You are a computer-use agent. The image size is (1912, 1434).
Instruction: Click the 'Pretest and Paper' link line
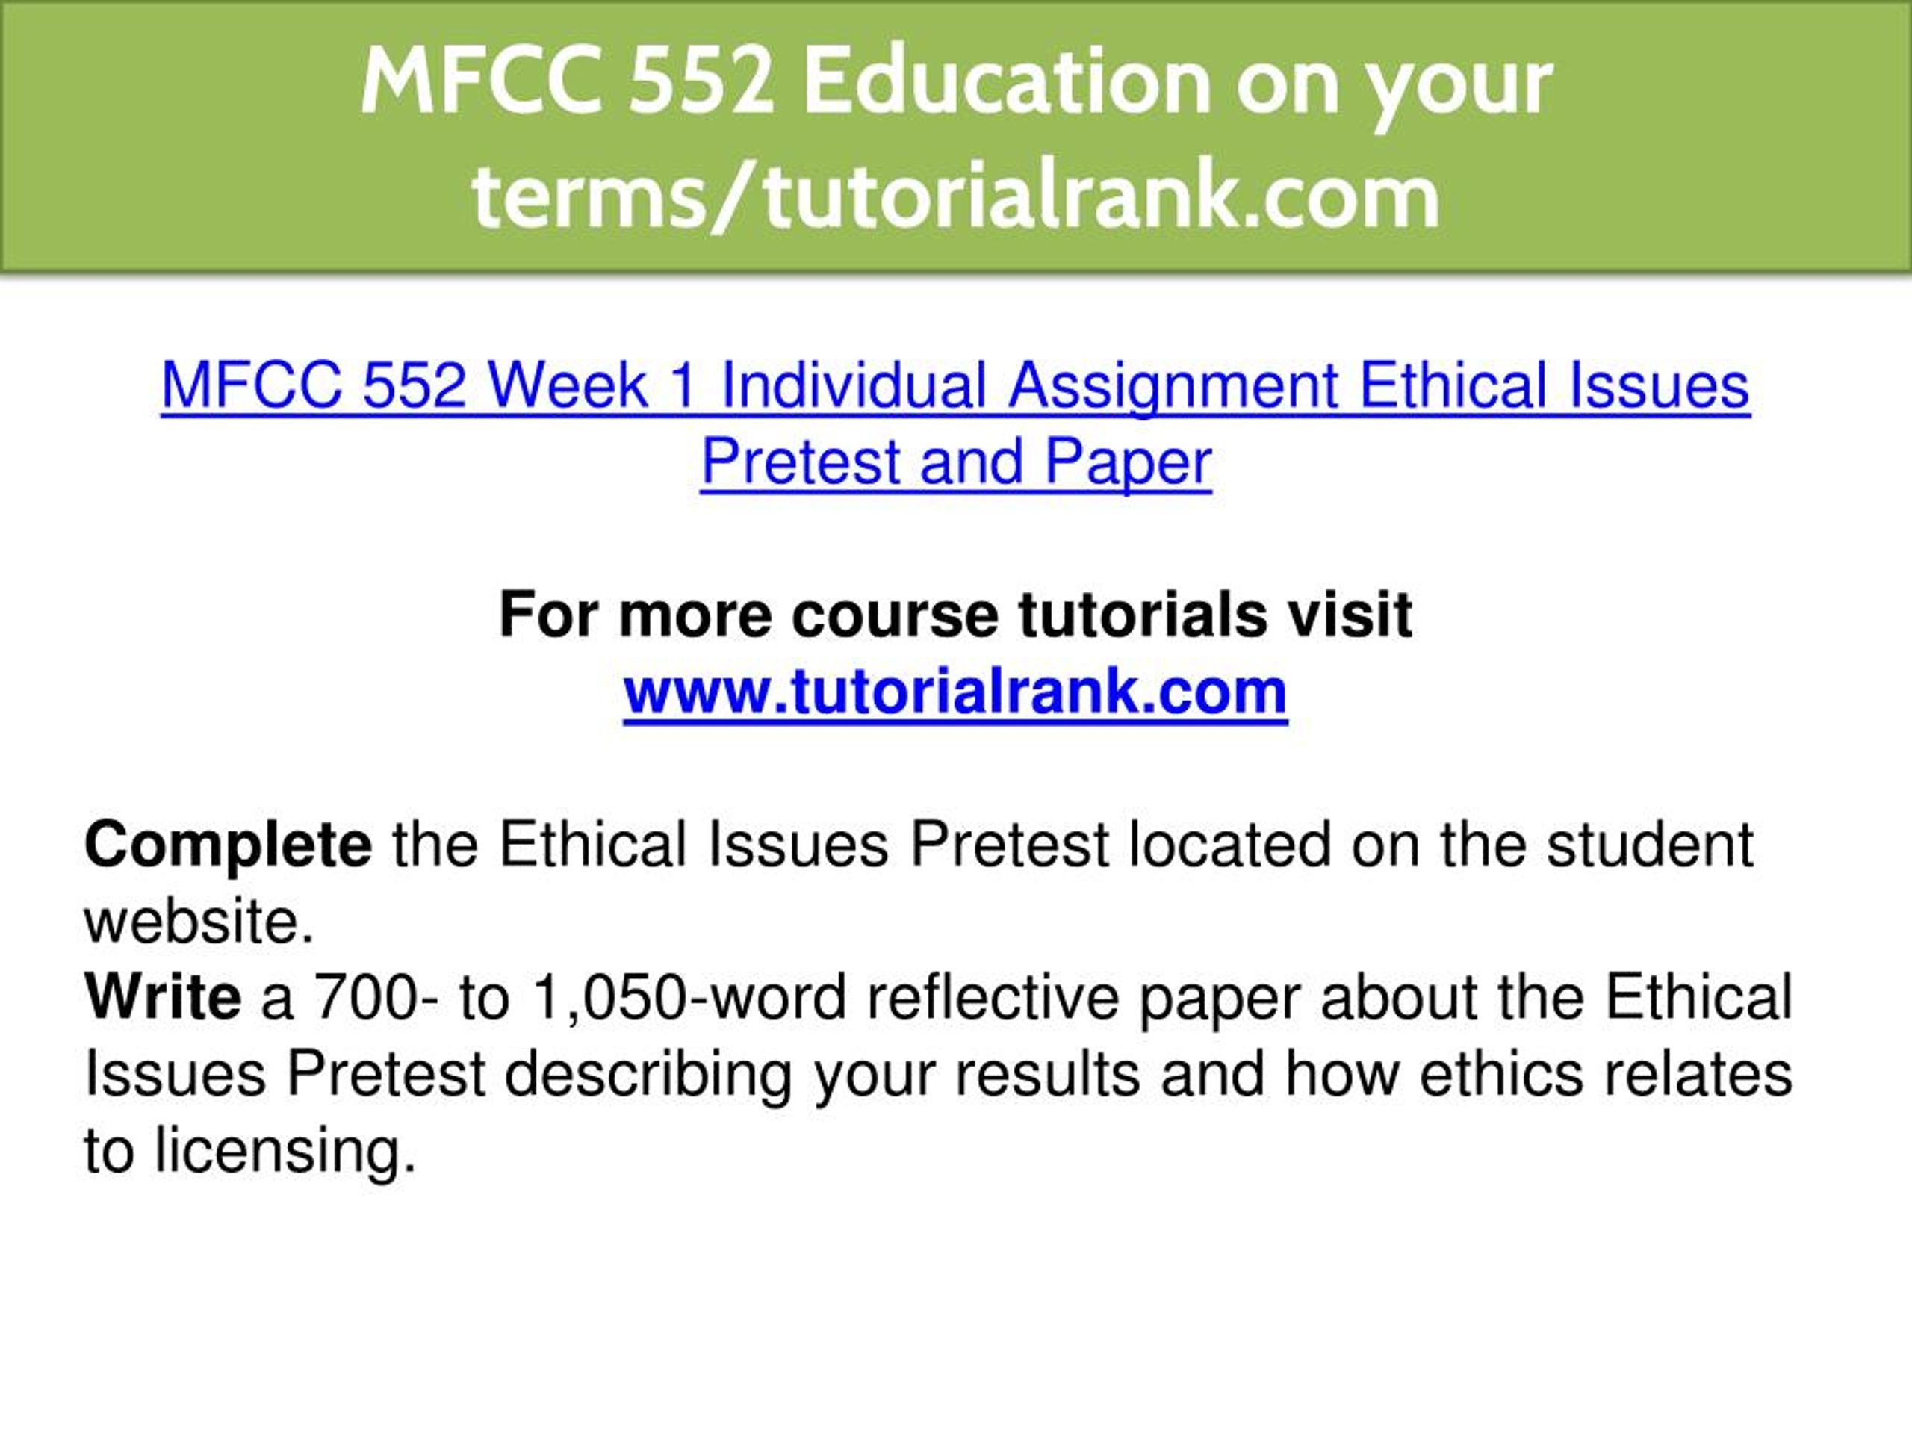(956, 462)
